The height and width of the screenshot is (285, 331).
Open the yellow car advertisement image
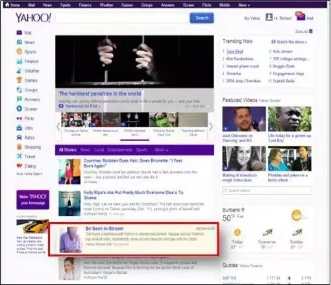(x=32, y=227)
